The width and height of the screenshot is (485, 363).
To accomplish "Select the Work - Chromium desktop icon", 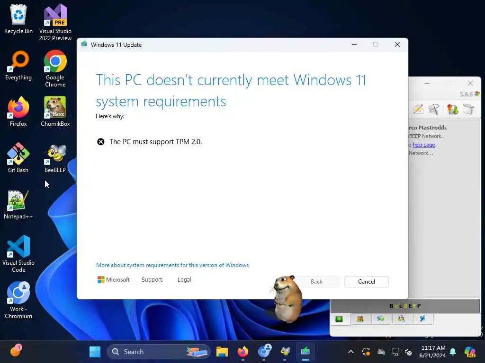I will tap(18, 300).
